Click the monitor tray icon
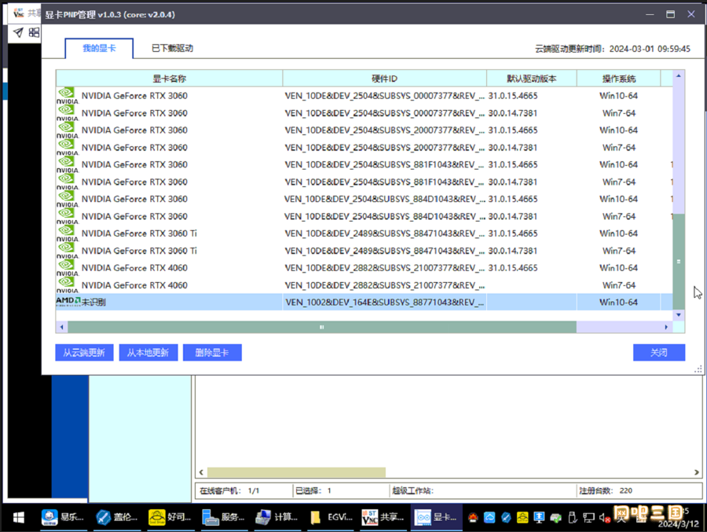707x532 pixels. point(539,518)
